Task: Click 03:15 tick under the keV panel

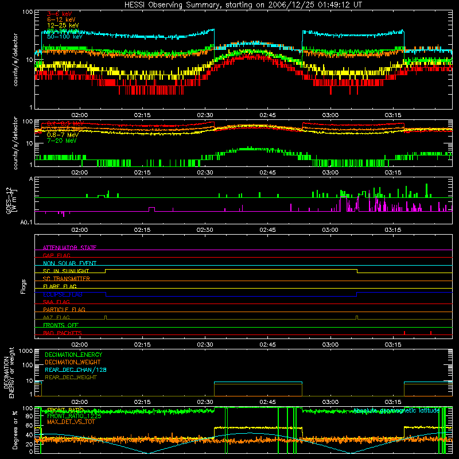Action: (x=392, y=115)
